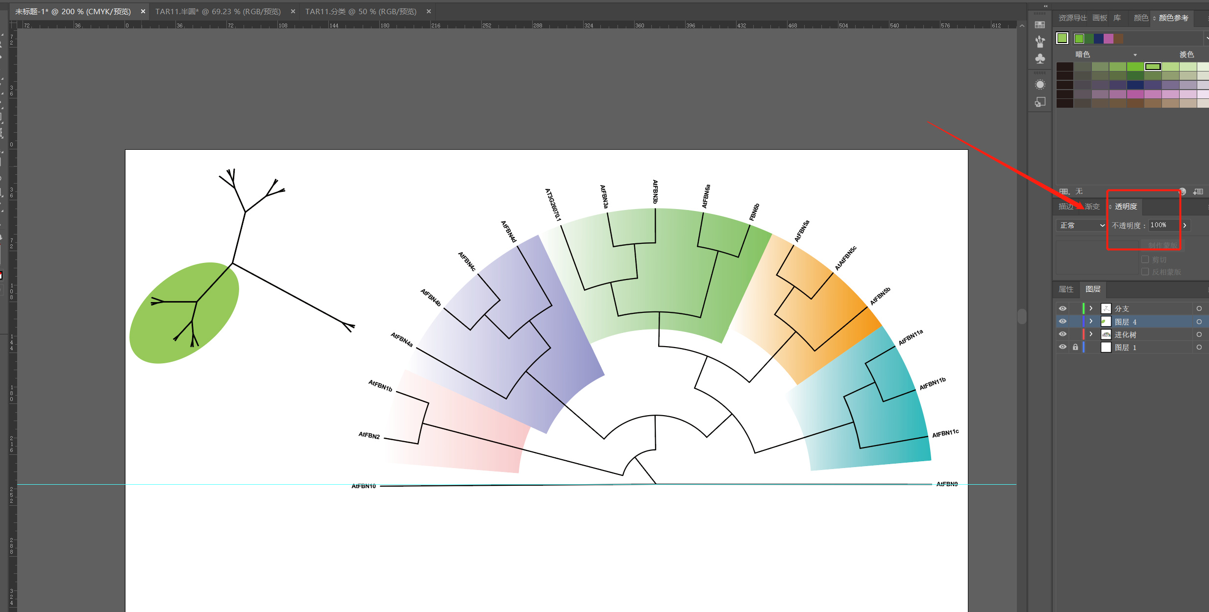Click the 库 panel tab
Screen dimensions: 1209x612
point(1117,18)
